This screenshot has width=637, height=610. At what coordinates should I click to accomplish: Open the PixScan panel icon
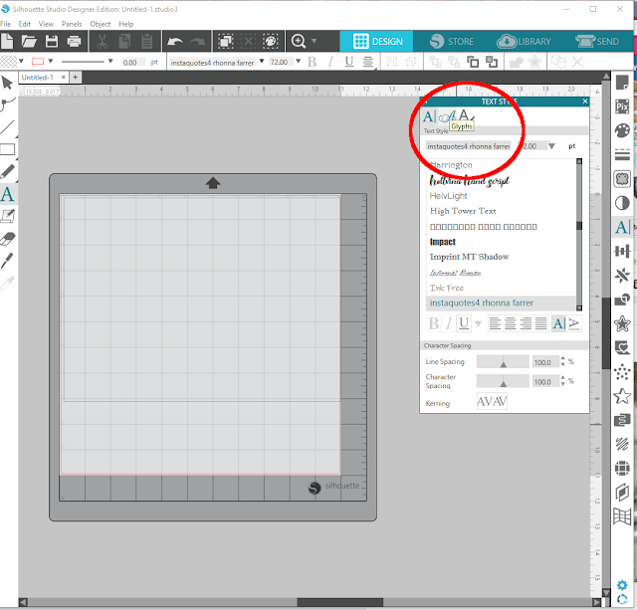[622, 106]
